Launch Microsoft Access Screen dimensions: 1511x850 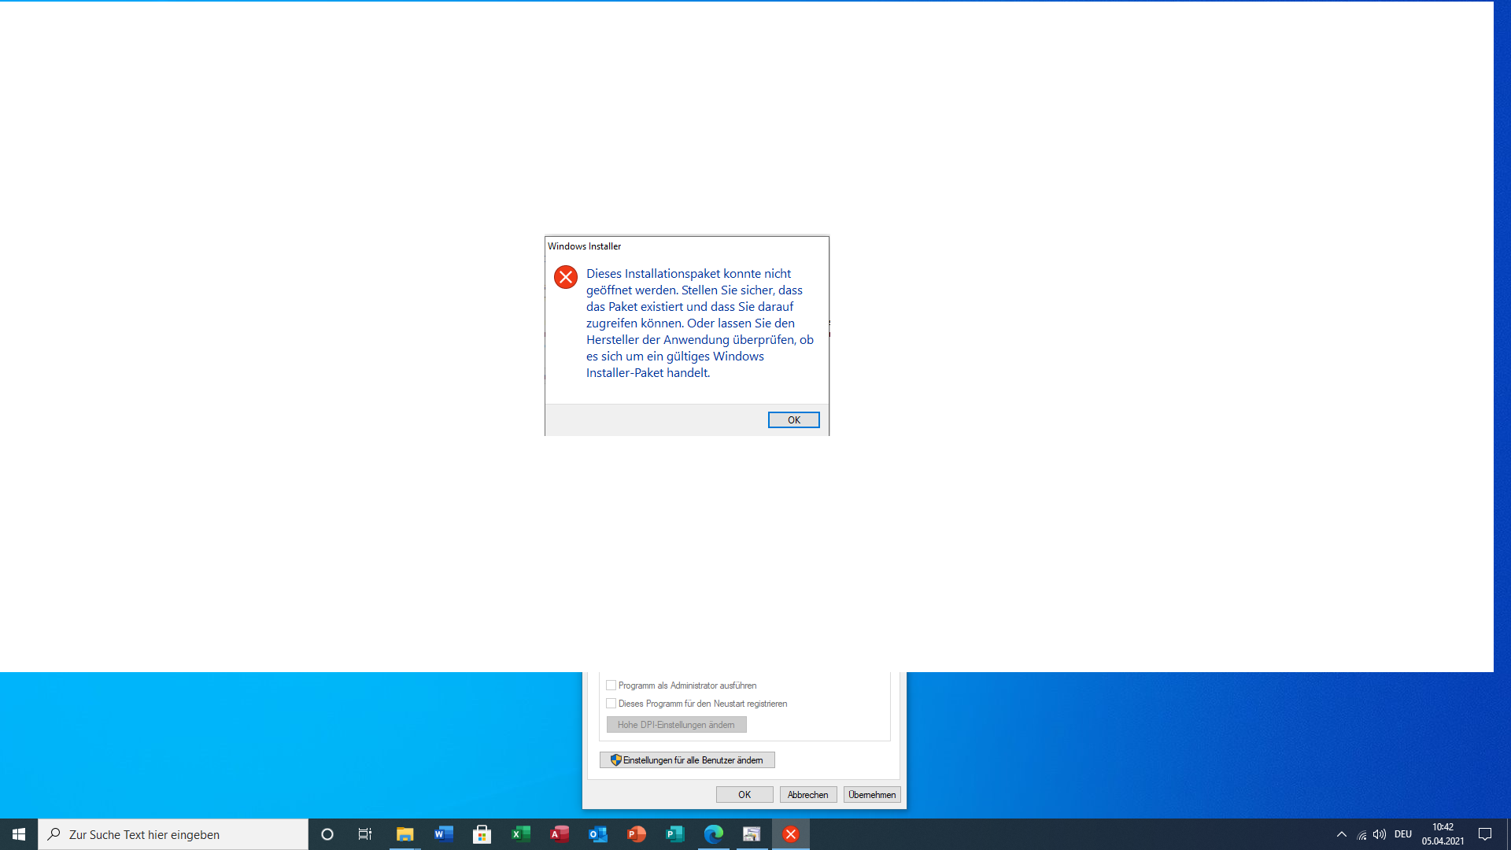pos(559,833)
